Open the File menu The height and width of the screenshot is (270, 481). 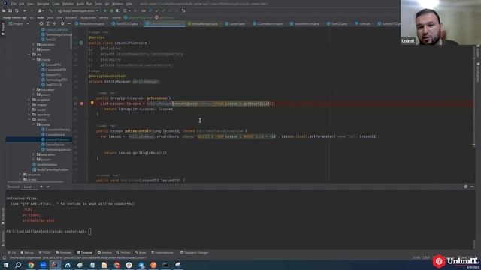14,4
